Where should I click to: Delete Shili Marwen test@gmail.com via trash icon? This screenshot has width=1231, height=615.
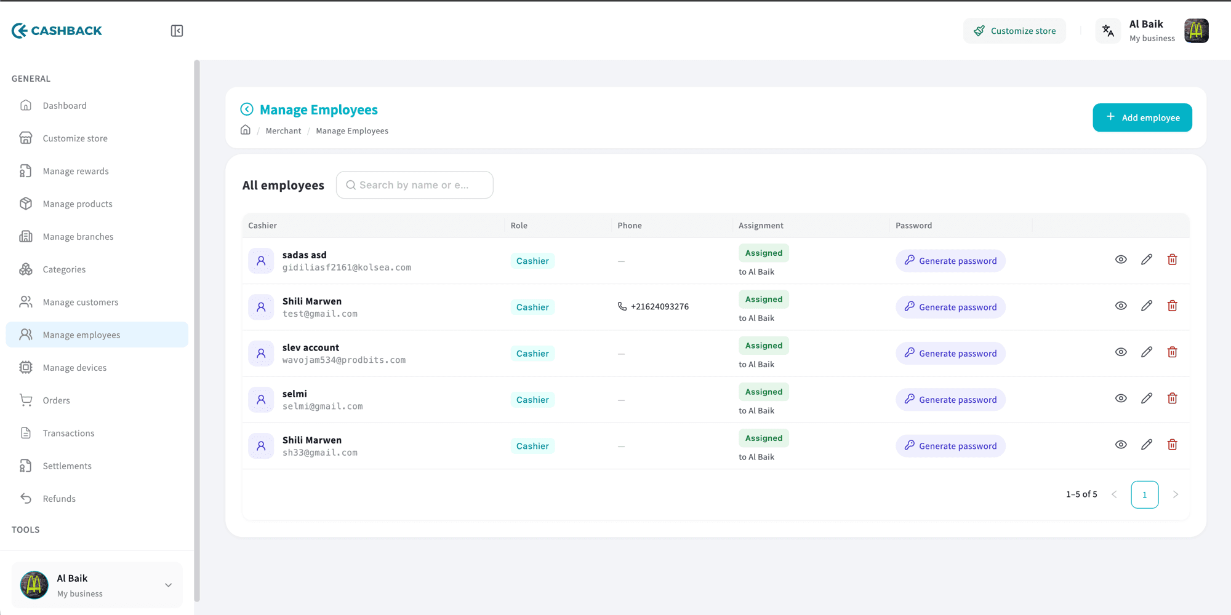pyautogui.click(x=1173, y=306)
